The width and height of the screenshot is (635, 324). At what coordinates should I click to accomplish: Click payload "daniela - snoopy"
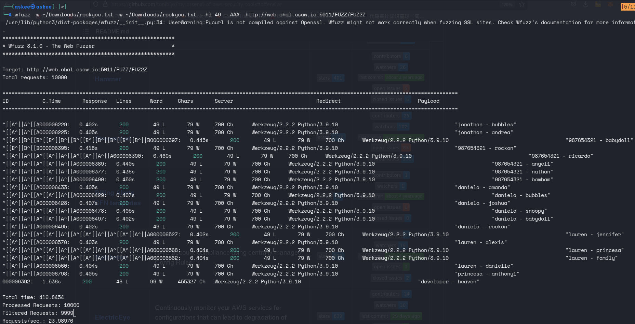(x=519, y=211)
